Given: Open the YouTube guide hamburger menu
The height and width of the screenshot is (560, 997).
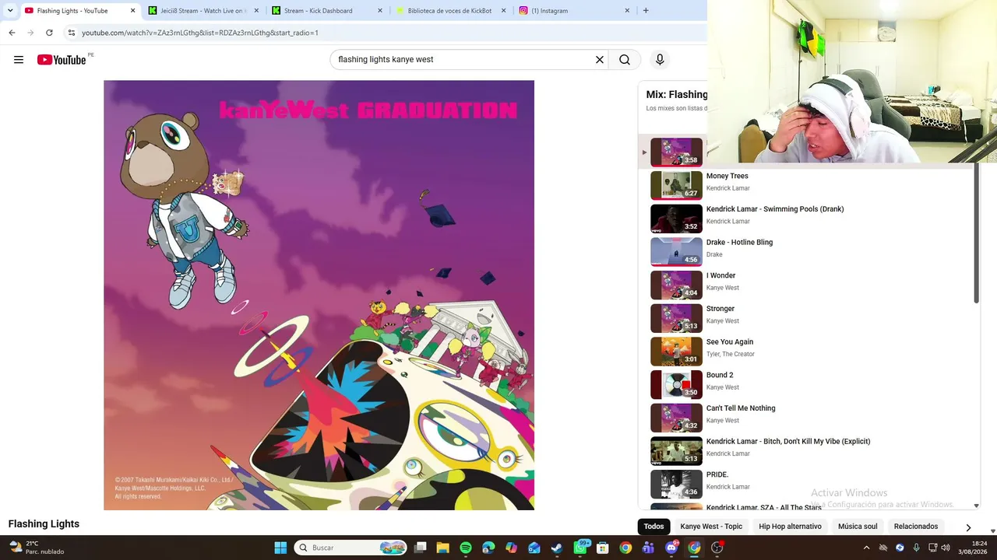Looking at the screenshot, I should click(19, 60).
